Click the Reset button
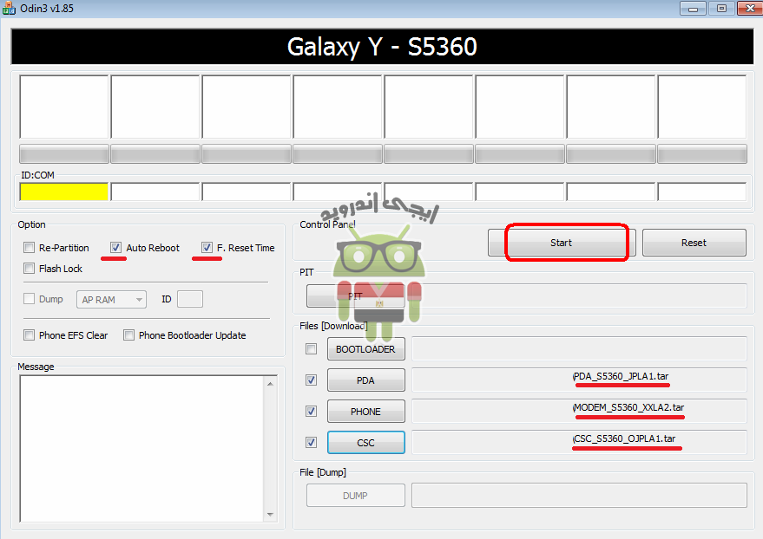Image resolution: width=763 pixels, height=539 pixels. [694, 243]
